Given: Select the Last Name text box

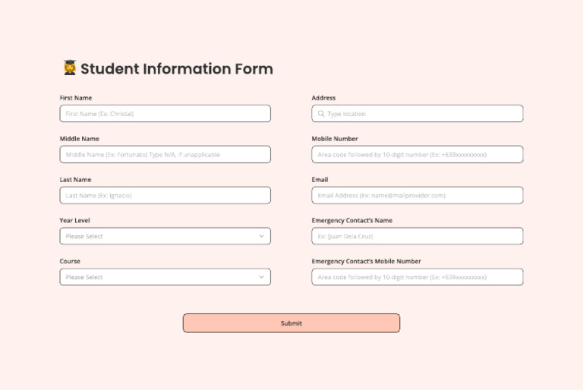Looking at the screenshot, I should point(165,196).
